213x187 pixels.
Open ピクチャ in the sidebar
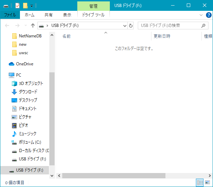21,117
